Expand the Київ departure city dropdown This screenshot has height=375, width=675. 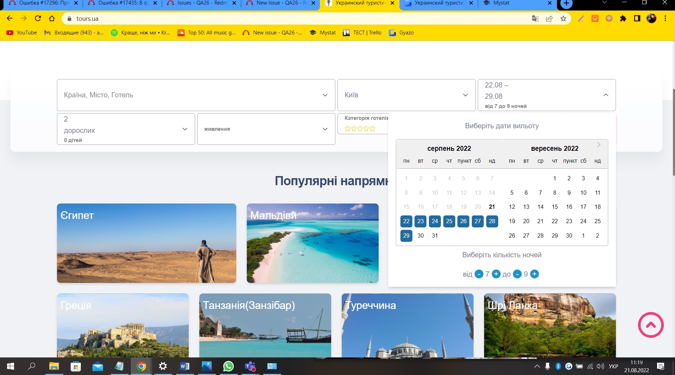point(406,95)
